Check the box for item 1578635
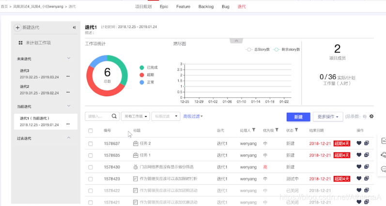The width and height of the screenshot is (386, 206). click(91, 155)
